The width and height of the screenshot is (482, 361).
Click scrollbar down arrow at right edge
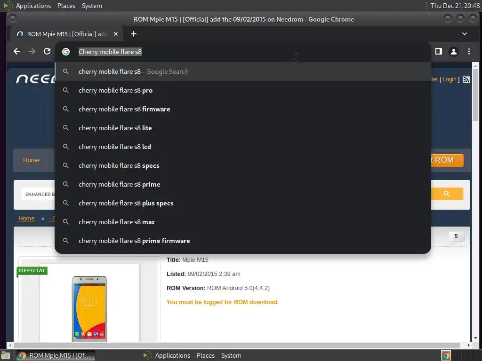point(475,337)
